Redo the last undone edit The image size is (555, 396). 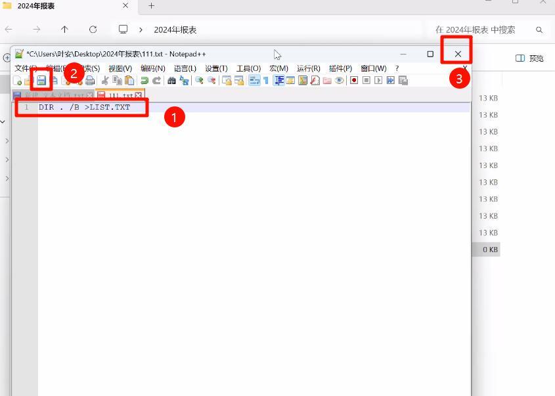pyautogui.click(x=156, y=81)
